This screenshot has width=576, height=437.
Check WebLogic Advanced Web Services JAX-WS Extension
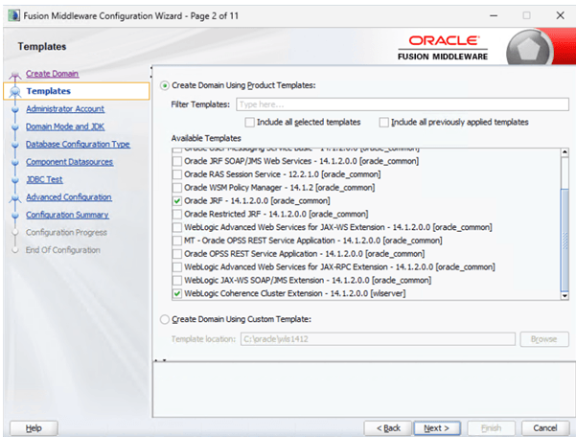(x=177, y=227)
